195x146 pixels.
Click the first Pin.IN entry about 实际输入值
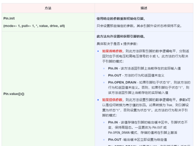[x=144, y=68]
